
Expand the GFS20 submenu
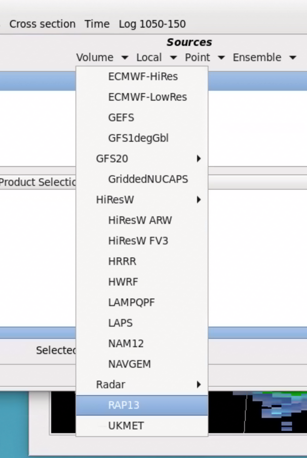[142, 159]
